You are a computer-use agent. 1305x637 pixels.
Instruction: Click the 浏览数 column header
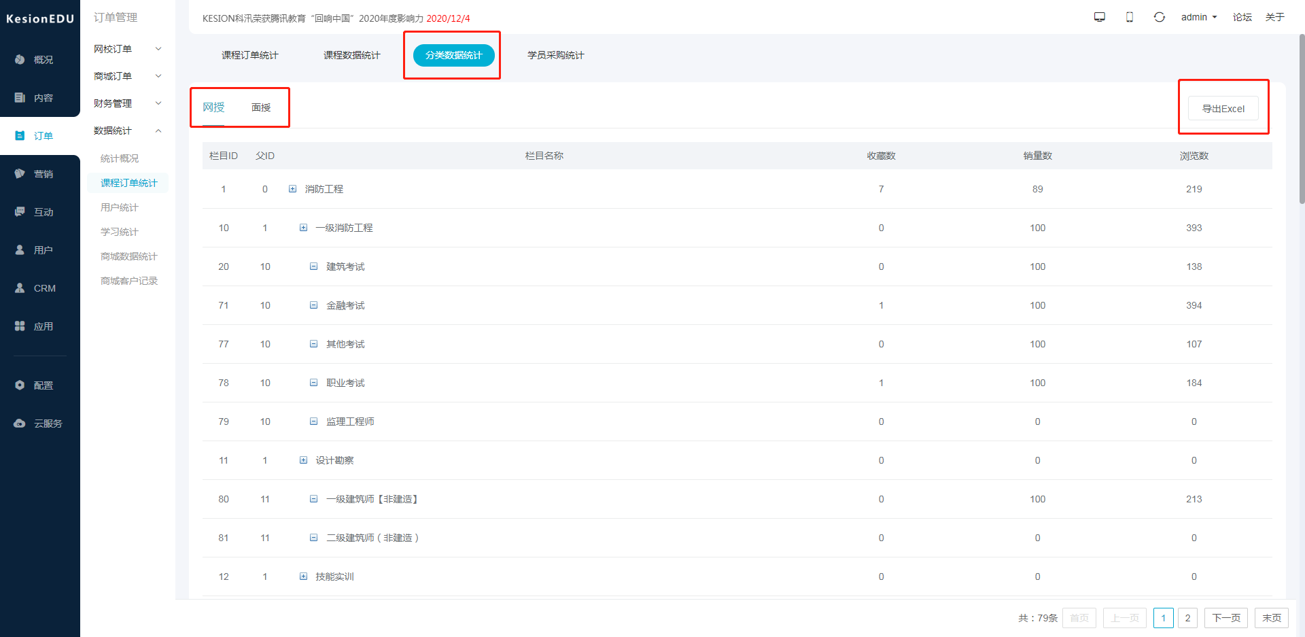click(x=1194, y=156)
